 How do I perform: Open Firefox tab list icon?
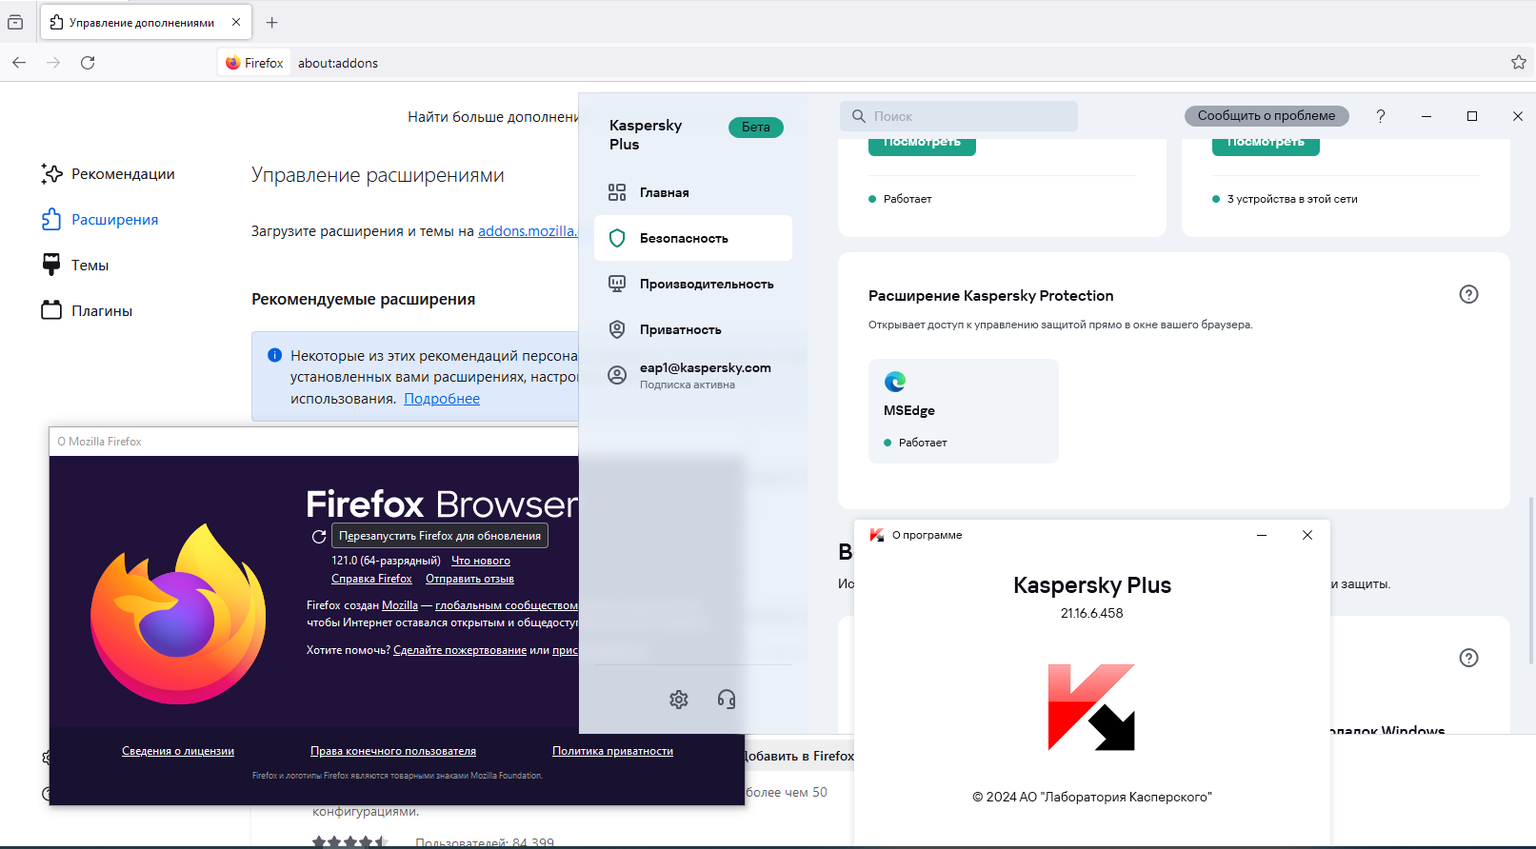[x=15, y=22]
